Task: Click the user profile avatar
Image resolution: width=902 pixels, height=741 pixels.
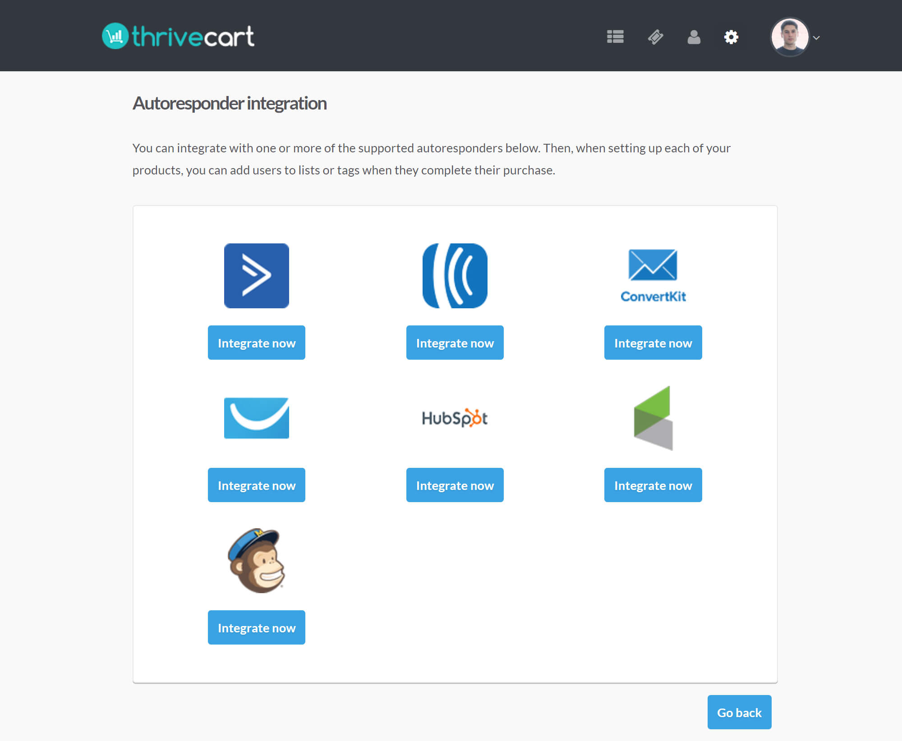Action: coord(790,37)
